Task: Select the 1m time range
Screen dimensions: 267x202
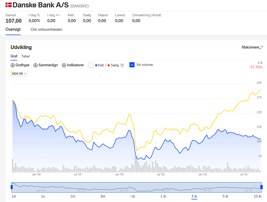Action: coord(73,196)
